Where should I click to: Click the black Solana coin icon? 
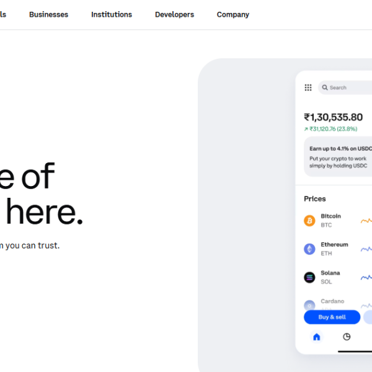309,277
